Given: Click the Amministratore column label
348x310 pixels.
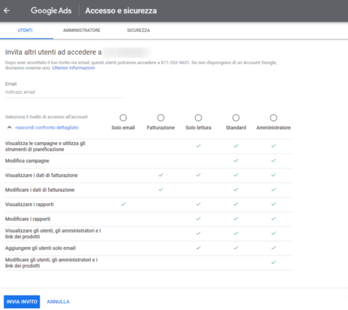Looking at the screenshot, I should pos(274,128).
